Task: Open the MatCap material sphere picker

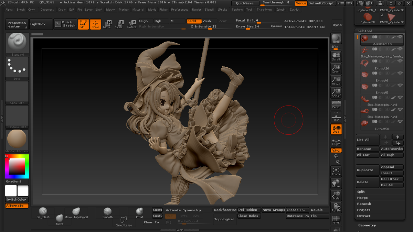Action: point(17,141)
